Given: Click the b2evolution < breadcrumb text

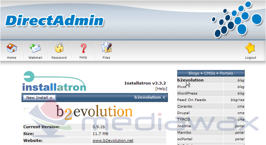Looking at the screenshot, I should tap(149, 97).
